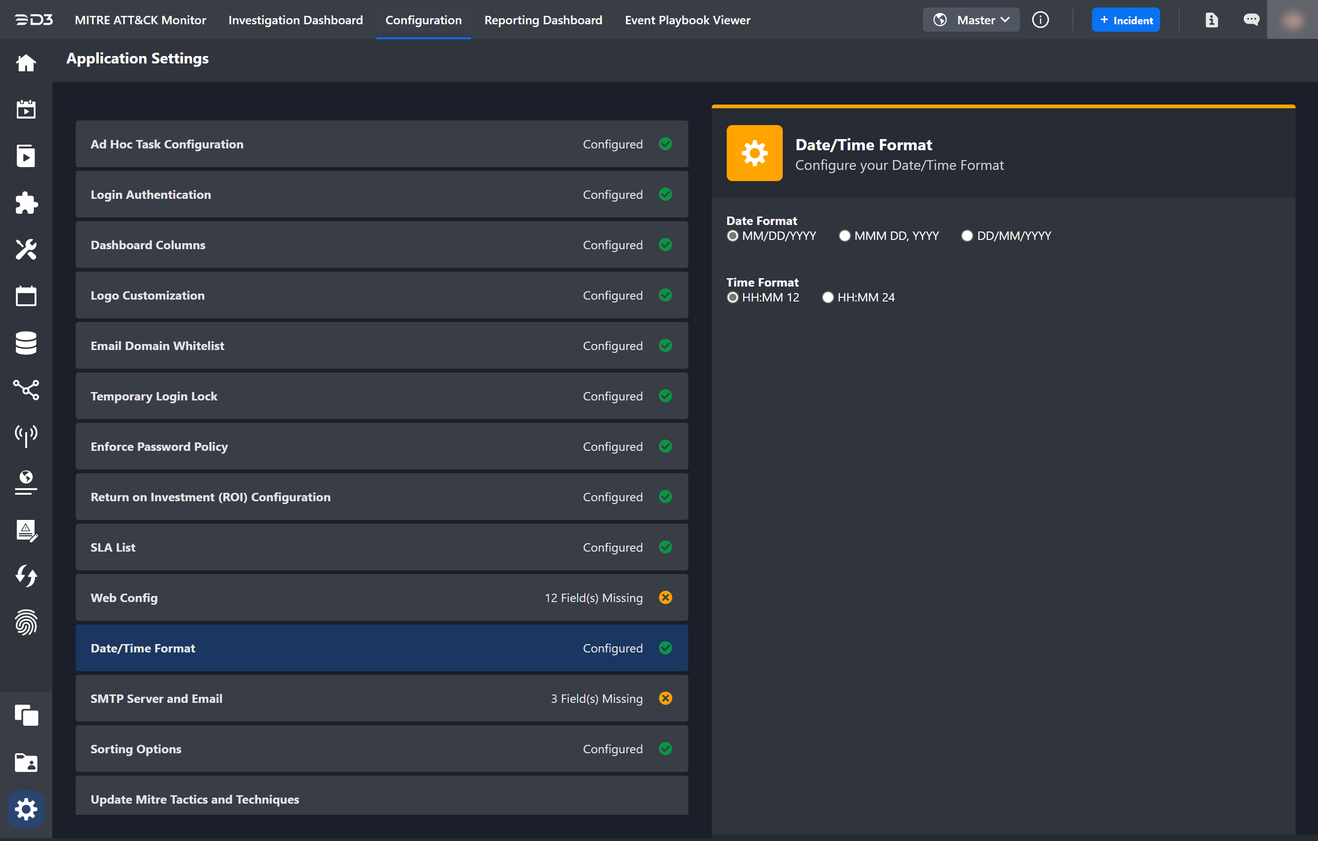Open the antenna broadcast icon

pyautogui.click(x=26, y=436)
